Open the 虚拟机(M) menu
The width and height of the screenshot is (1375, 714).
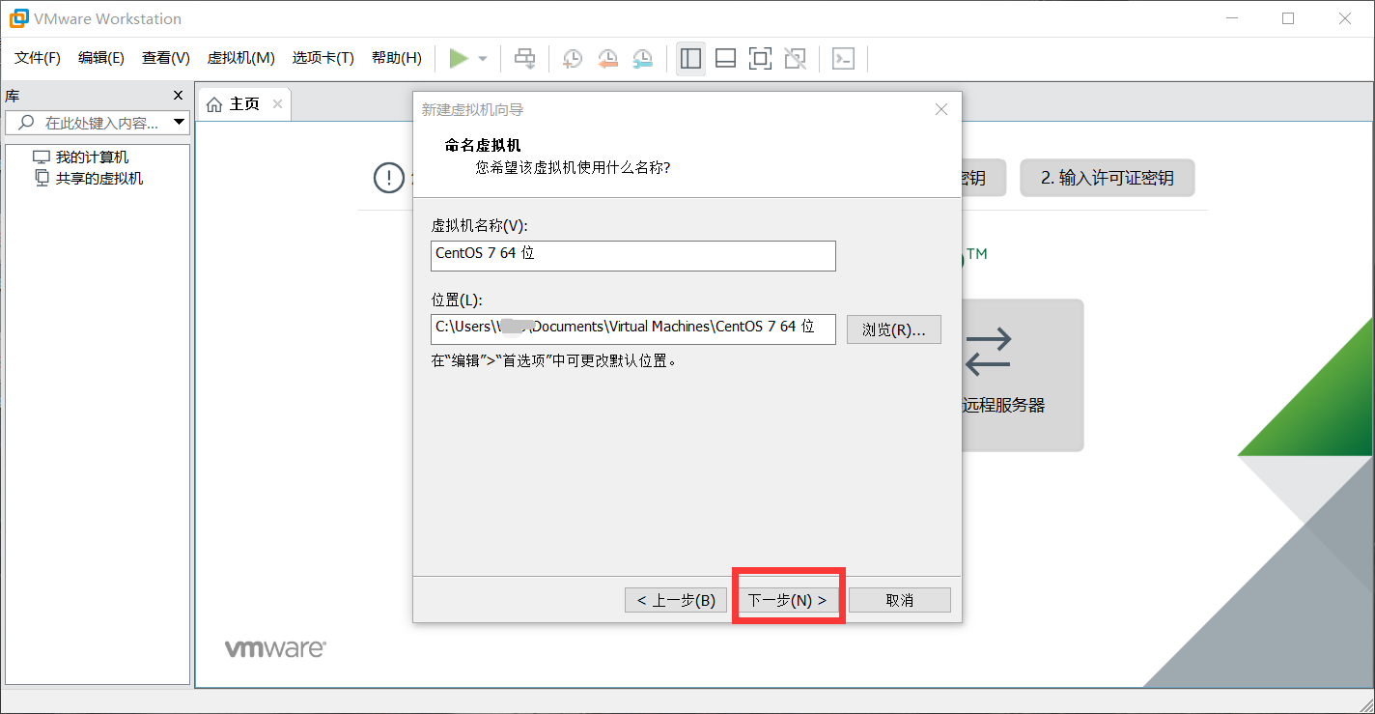pyautogui.click(x=241, y=58)
